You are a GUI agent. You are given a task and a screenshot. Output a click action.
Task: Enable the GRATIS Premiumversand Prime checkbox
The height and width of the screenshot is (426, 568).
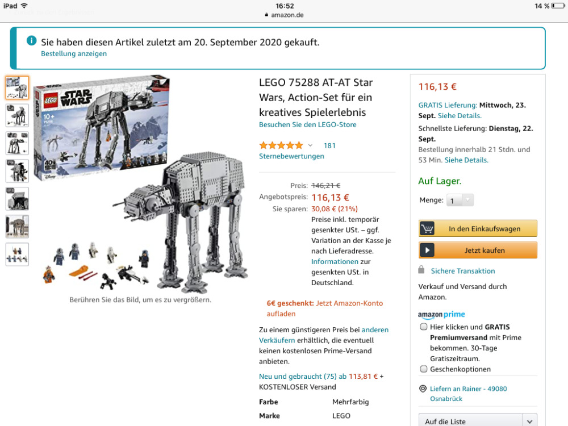click(424, 327)
